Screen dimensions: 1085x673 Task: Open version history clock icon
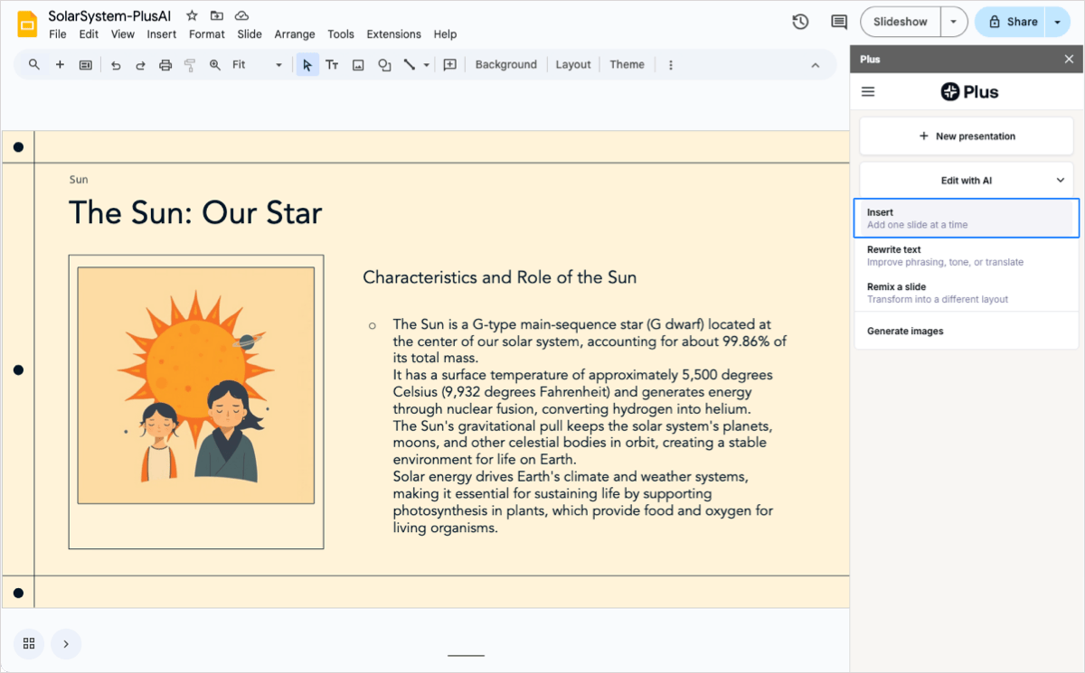tap(800, 22)
